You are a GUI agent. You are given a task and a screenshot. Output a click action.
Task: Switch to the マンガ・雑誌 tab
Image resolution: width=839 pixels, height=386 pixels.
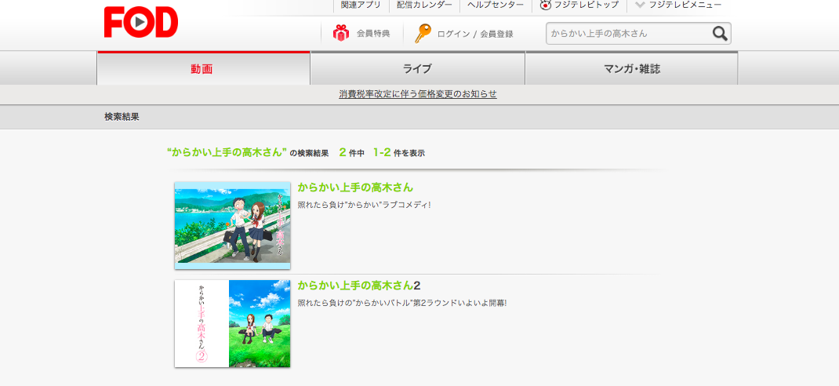click(x=631, y=68)
